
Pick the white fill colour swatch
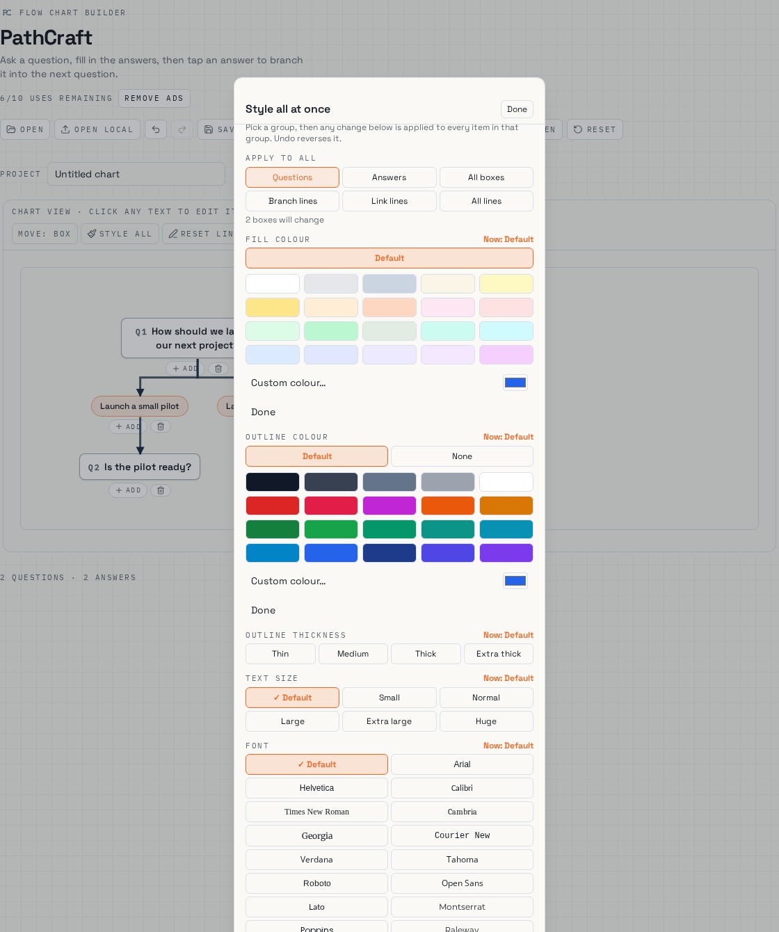coord(273,284)
